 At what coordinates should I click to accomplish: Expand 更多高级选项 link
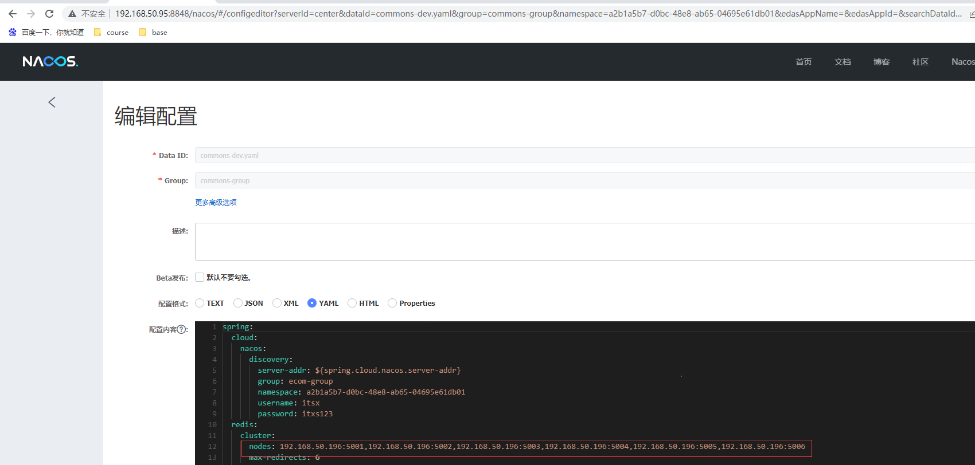tap(216, 202)
